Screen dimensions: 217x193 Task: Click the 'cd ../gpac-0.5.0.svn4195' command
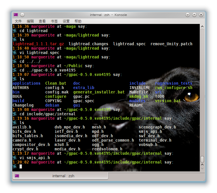48,70
